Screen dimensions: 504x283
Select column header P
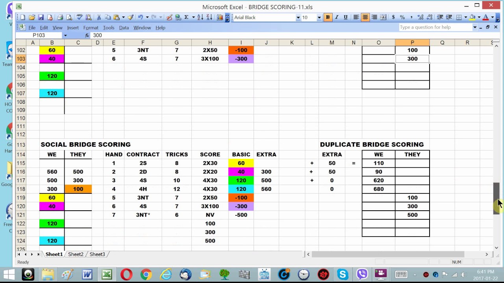tap(412, 42)
